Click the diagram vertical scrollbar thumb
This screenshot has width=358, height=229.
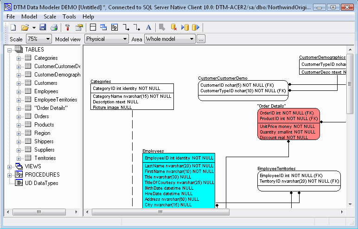[350, 84]
